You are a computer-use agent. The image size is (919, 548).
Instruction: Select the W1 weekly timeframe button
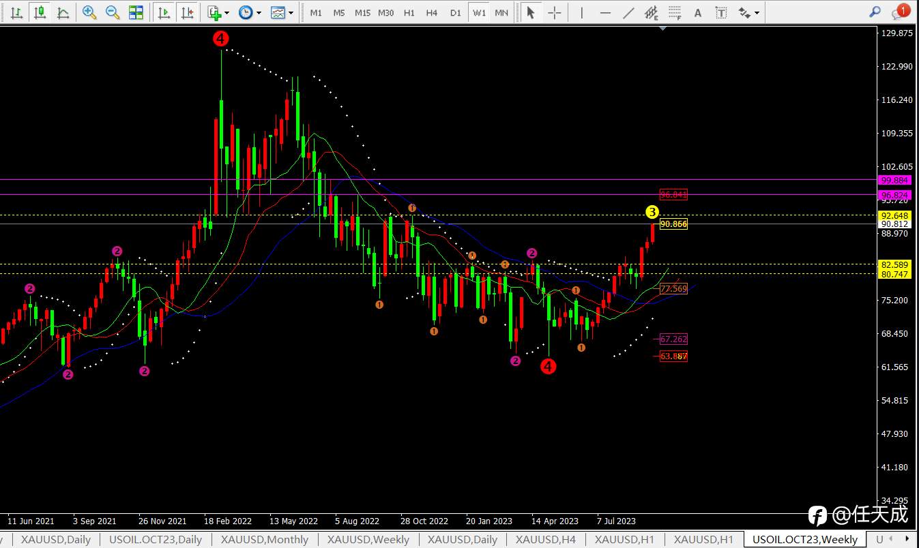[x=480, y=13]
